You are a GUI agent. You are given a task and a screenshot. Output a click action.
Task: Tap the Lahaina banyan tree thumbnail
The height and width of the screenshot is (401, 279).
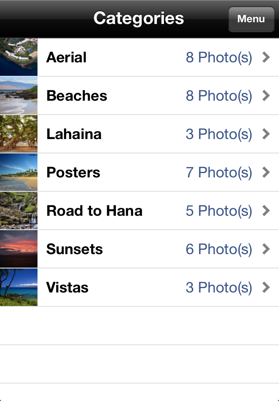[19, 134]
